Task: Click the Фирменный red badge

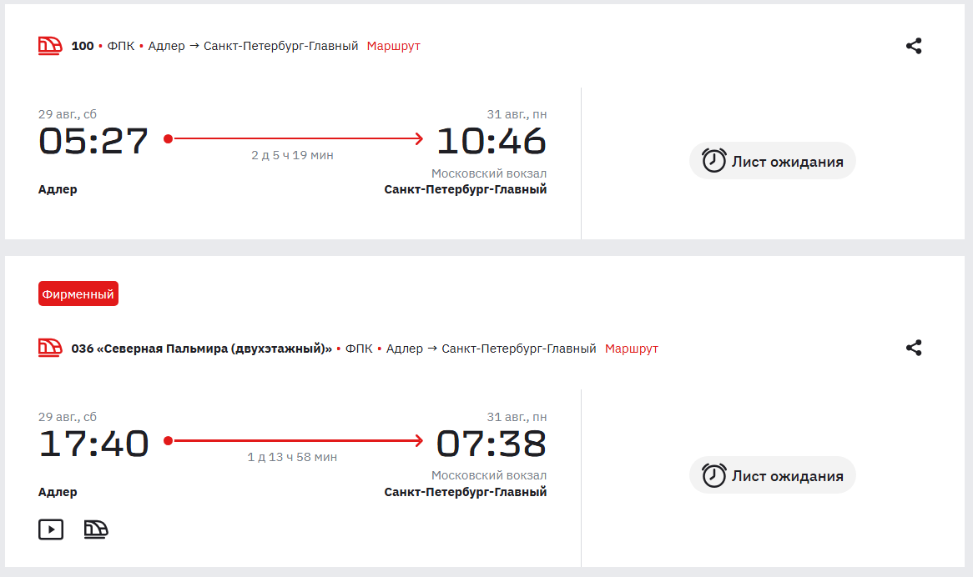Action: (78, 294)
